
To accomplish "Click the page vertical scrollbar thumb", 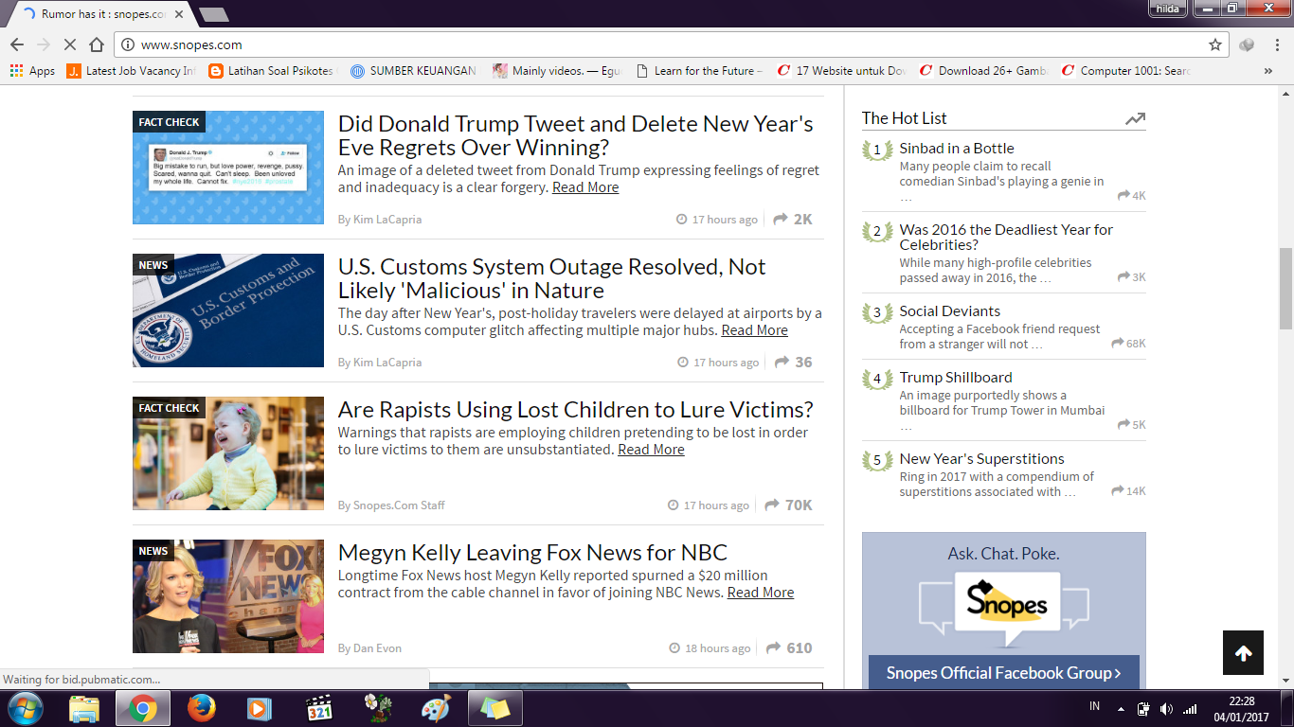I will coord(1285,289).
